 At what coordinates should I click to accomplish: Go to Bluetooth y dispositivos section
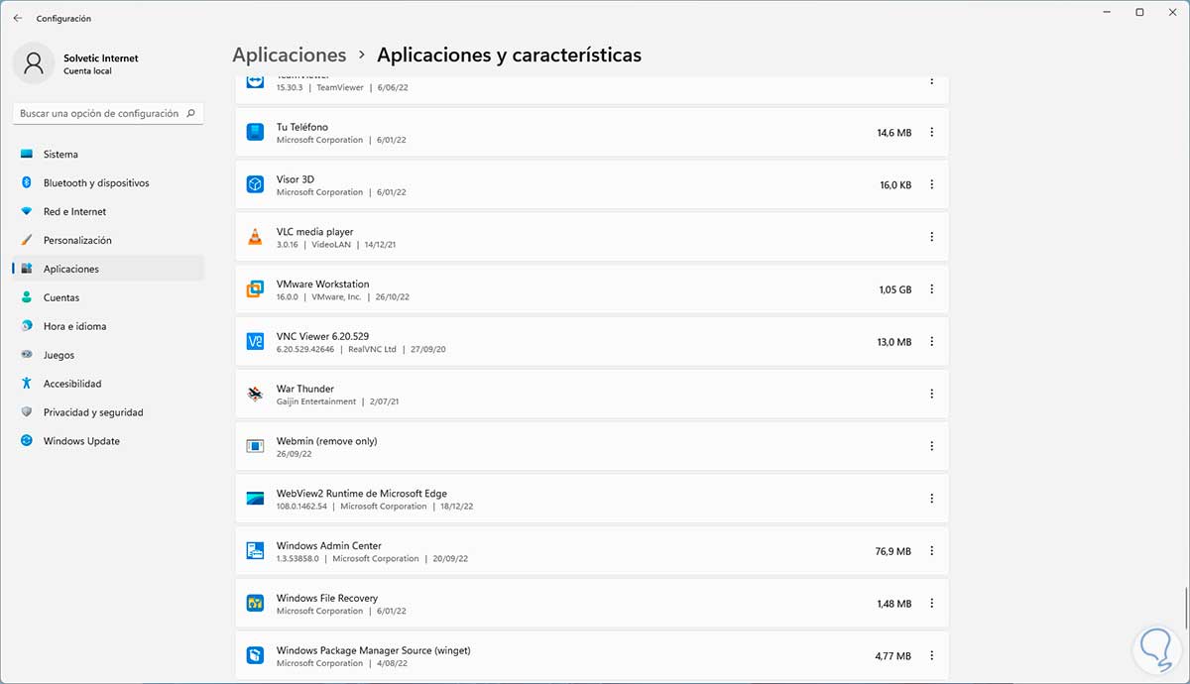click(95, 183)
